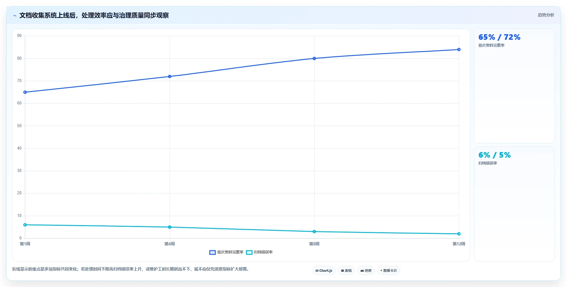Click the 第1周 completeness data point at 65
The width and height of the screenshot is (567, 287).
[25, 92]
